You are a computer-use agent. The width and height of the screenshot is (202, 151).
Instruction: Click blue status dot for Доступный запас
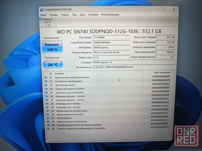tap(46, 85)
